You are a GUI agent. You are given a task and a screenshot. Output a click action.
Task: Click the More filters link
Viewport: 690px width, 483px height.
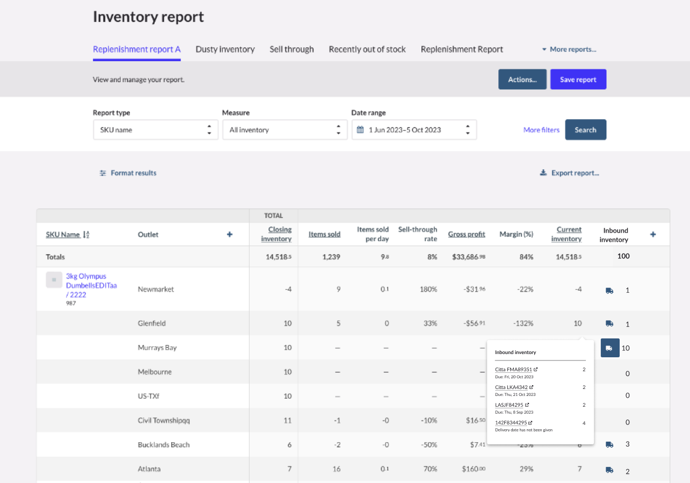[x=541, y=129]
